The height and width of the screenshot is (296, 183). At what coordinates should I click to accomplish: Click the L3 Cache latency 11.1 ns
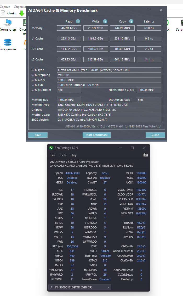click(149, 59)
